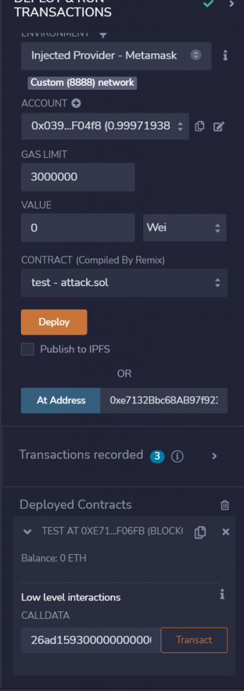Viewport: 244px width, 691px height.
Task: Click the CONTRACT (Compiled By Remix) label
Action: (93, 260)
